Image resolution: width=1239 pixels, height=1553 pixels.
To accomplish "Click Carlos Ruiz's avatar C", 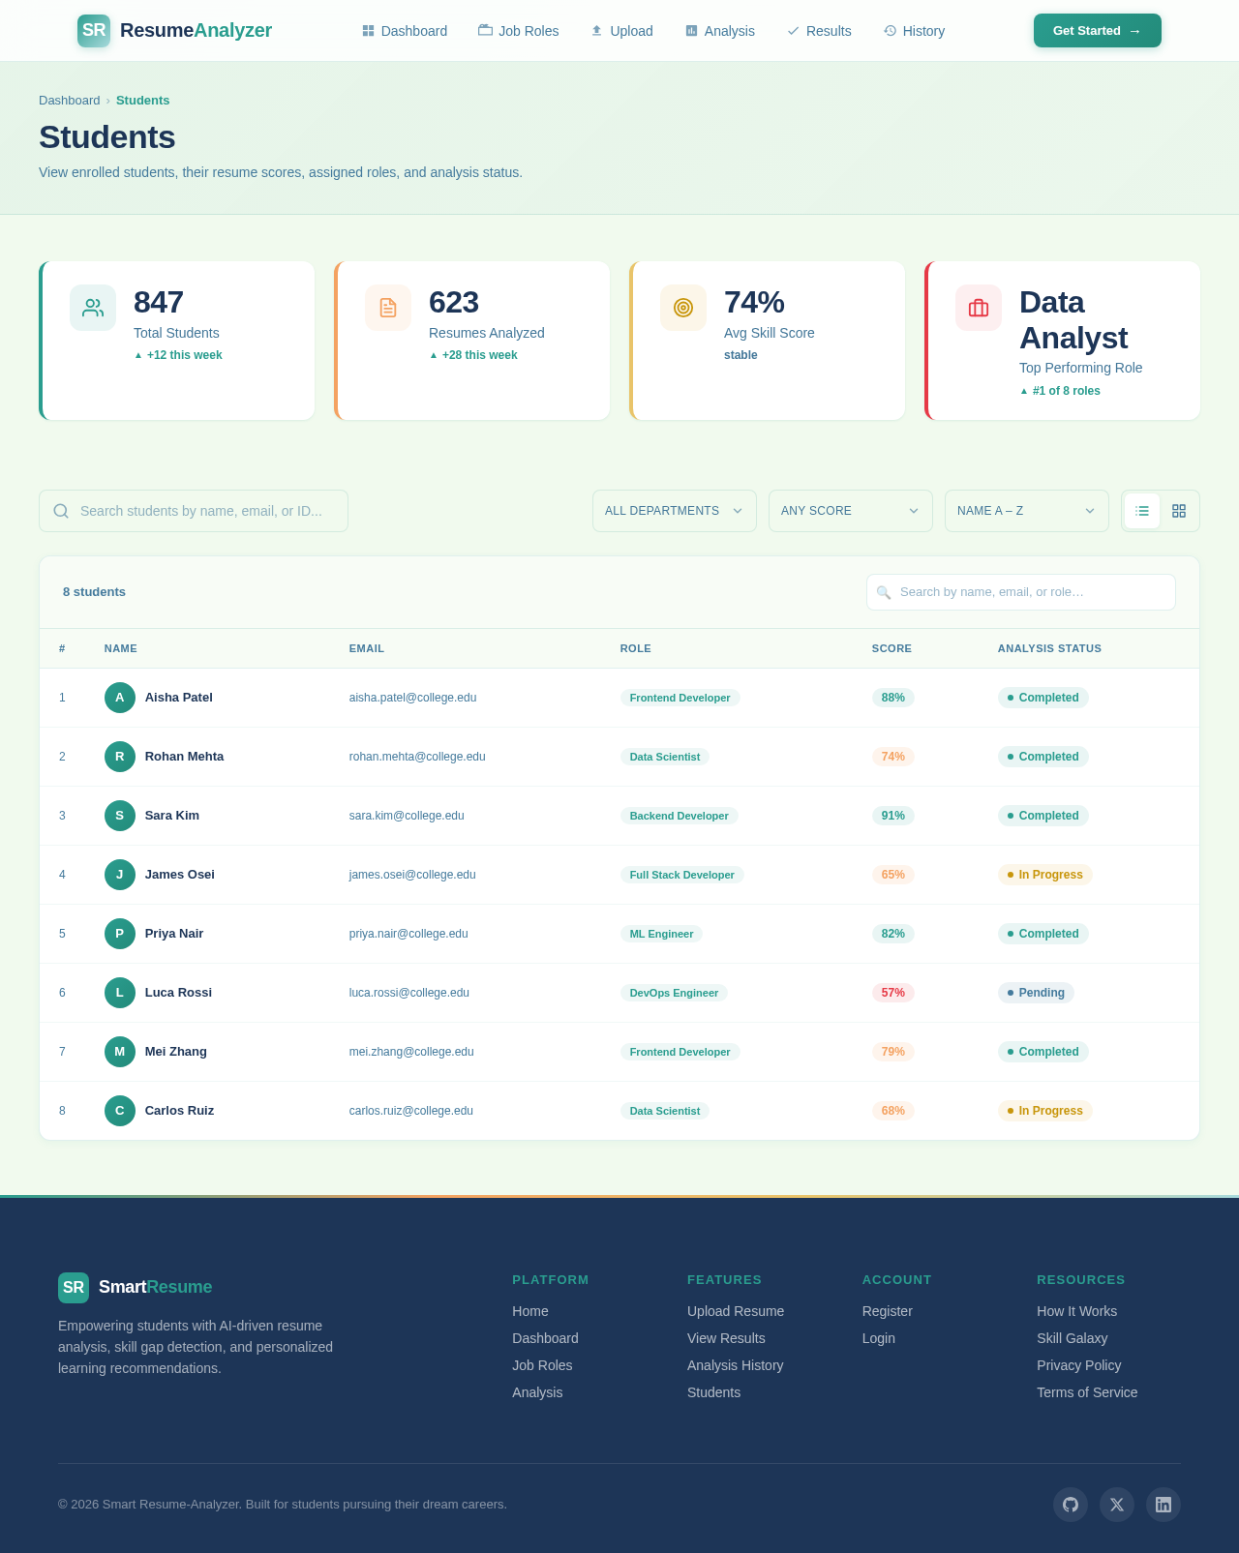I will tap(120, 1111).
